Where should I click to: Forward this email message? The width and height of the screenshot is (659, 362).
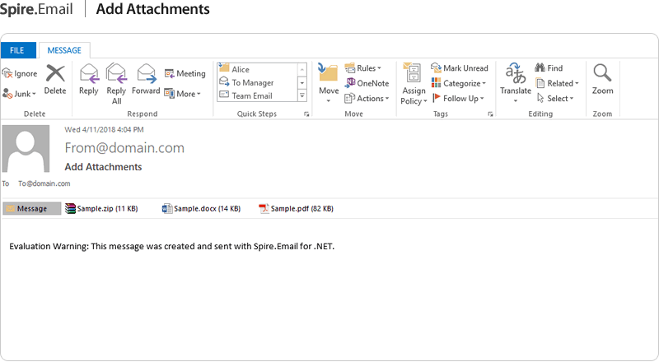146,80
